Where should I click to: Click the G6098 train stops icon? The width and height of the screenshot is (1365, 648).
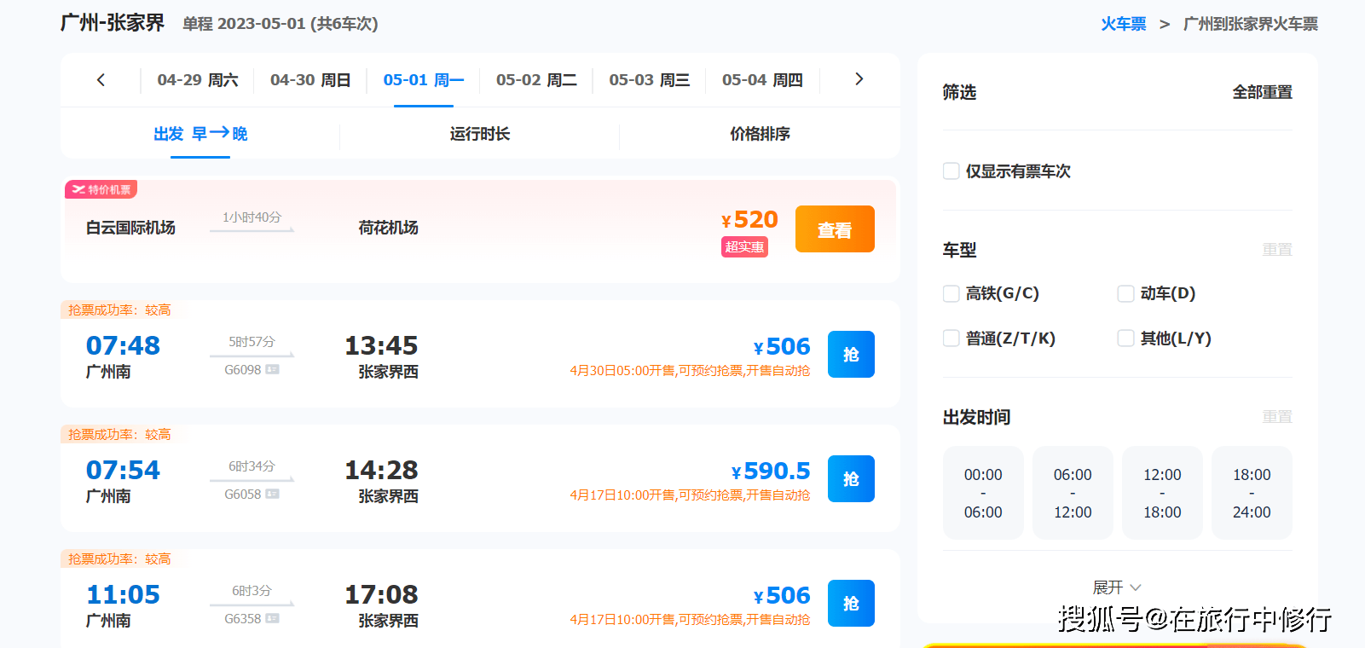coord(273,370)
